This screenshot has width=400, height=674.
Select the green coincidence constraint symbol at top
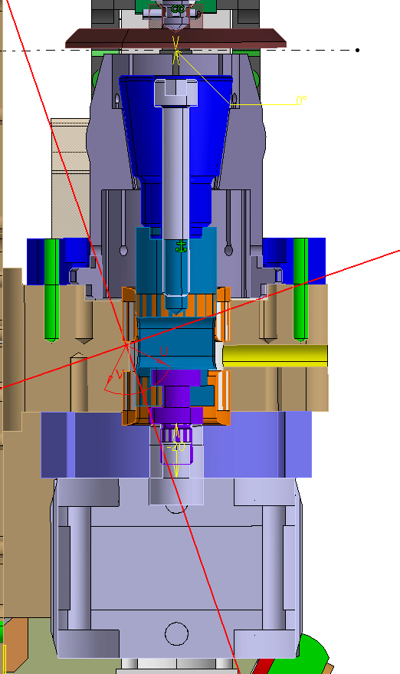178,8
